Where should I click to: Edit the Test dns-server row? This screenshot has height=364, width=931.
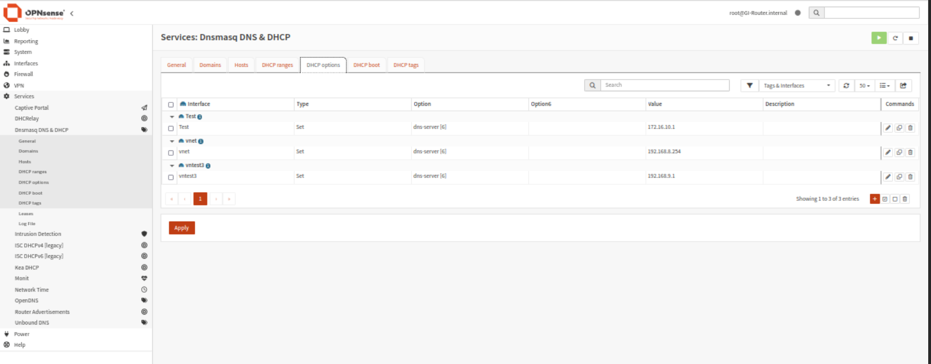pos(888,128)
